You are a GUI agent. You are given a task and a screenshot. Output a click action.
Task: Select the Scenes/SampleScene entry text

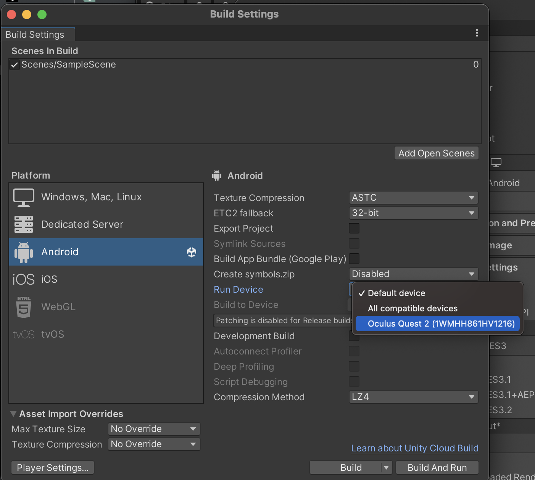69,64
